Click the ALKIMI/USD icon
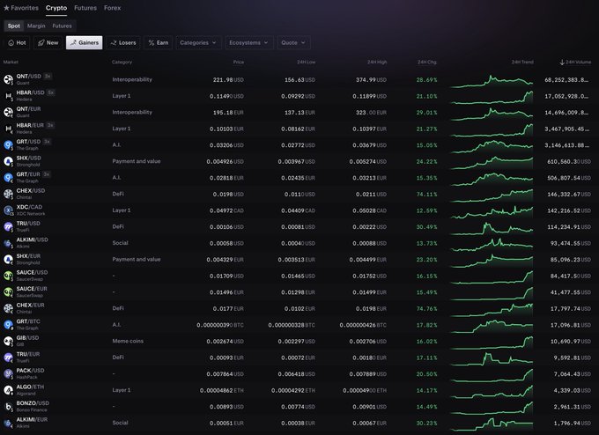Image resolution: width=599 pixels, height=435 pixels. click(9, 243)
